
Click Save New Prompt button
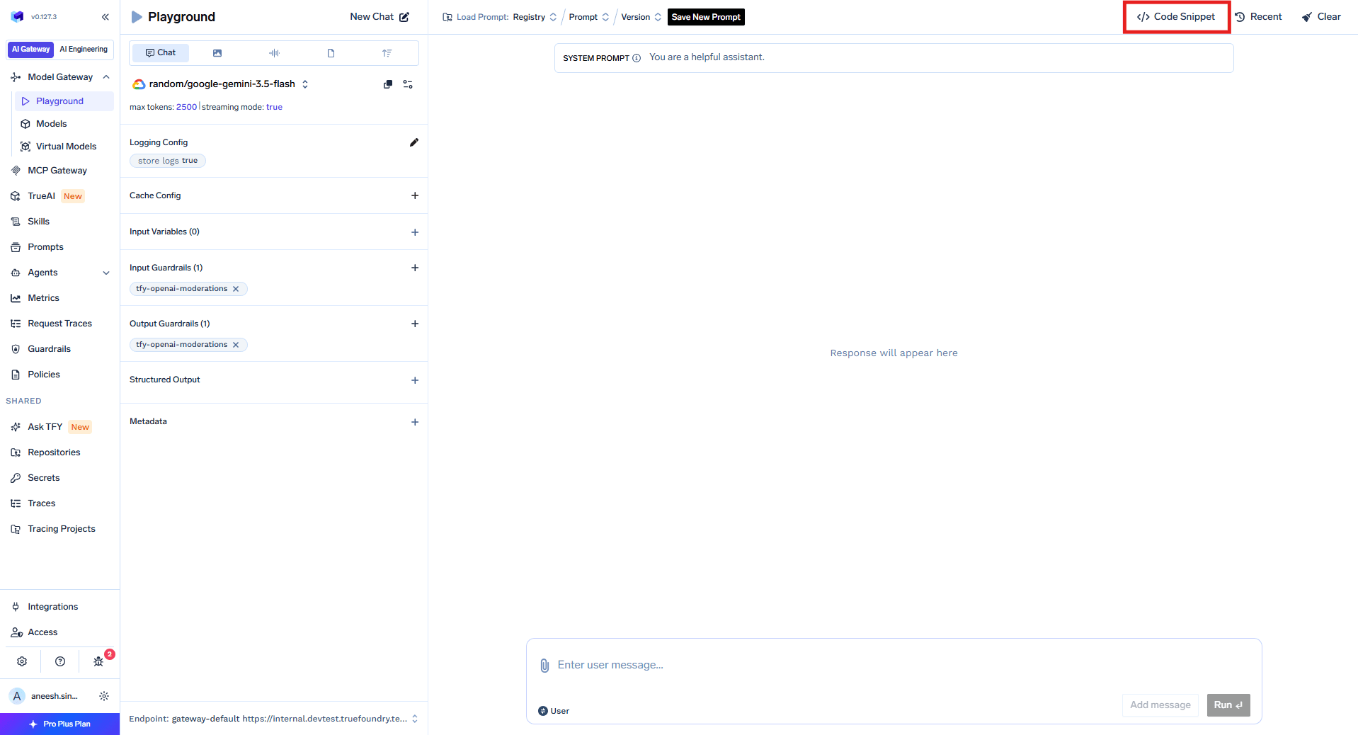(x=706, y=17)
